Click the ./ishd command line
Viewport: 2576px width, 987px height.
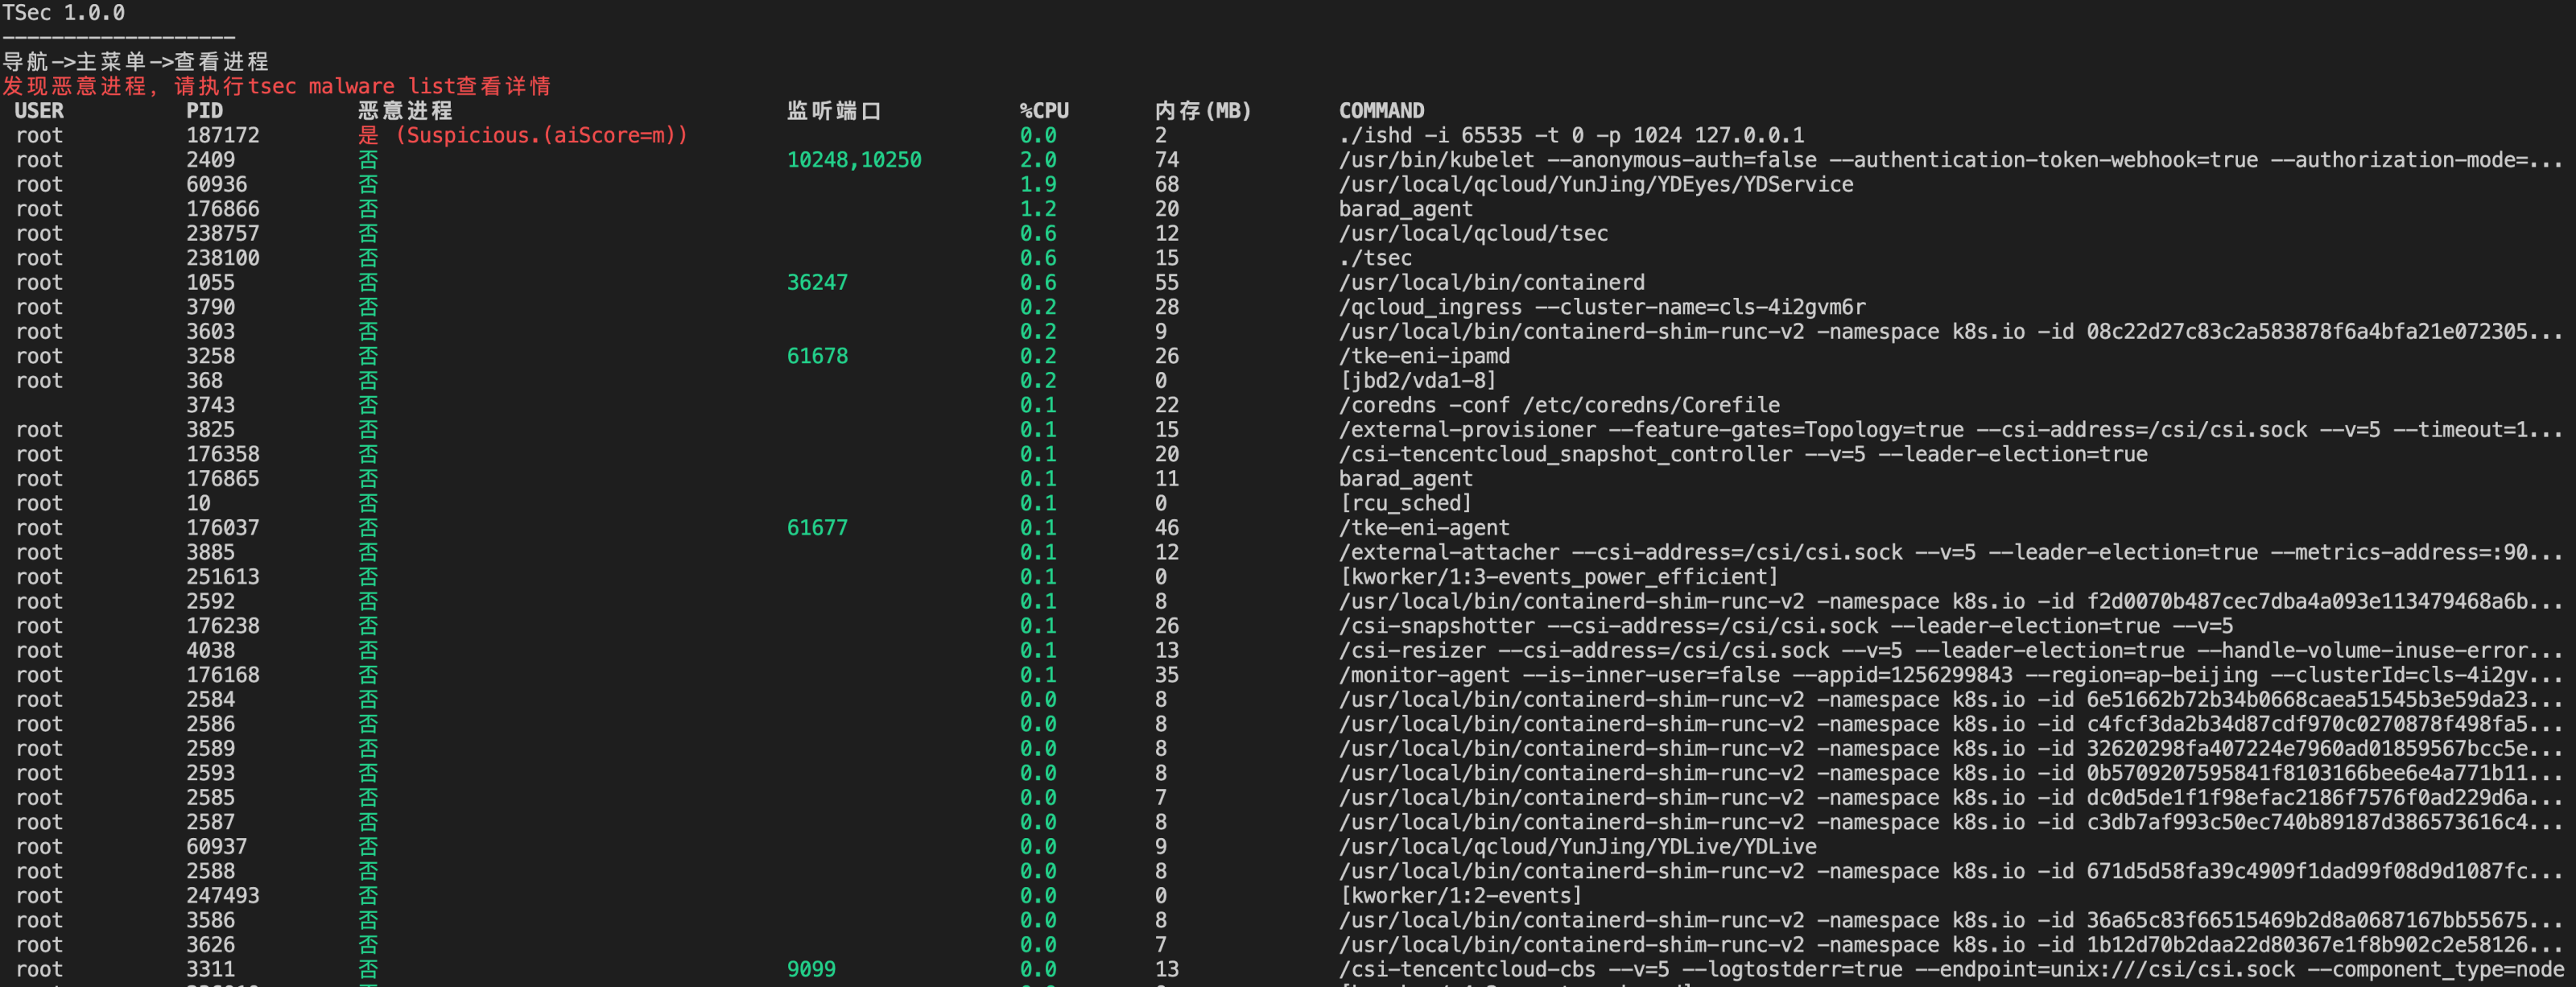[1571, 135]
